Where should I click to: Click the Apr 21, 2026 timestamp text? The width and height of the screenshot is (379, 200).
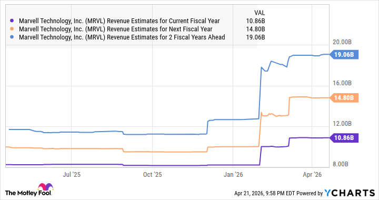pos(264,193)
